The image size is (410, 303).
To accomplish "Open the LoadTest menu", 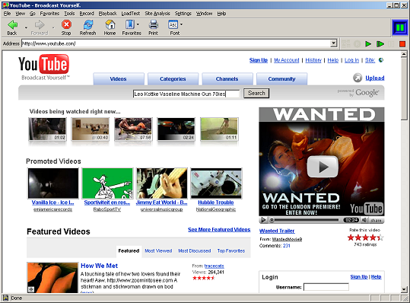I will point(131,14).
